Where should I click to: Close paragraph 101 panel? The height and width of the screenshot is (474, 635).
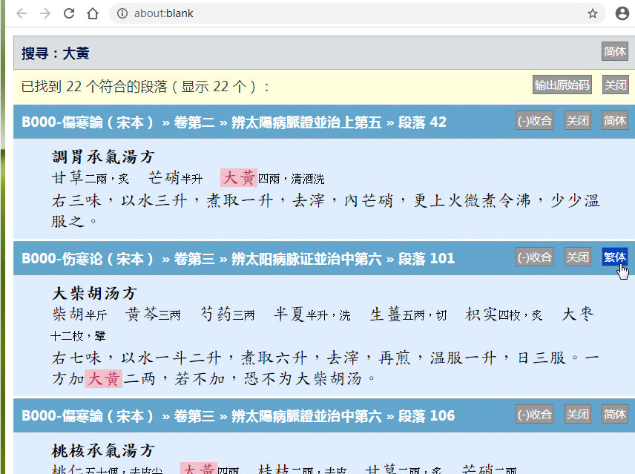click(577, 257)
